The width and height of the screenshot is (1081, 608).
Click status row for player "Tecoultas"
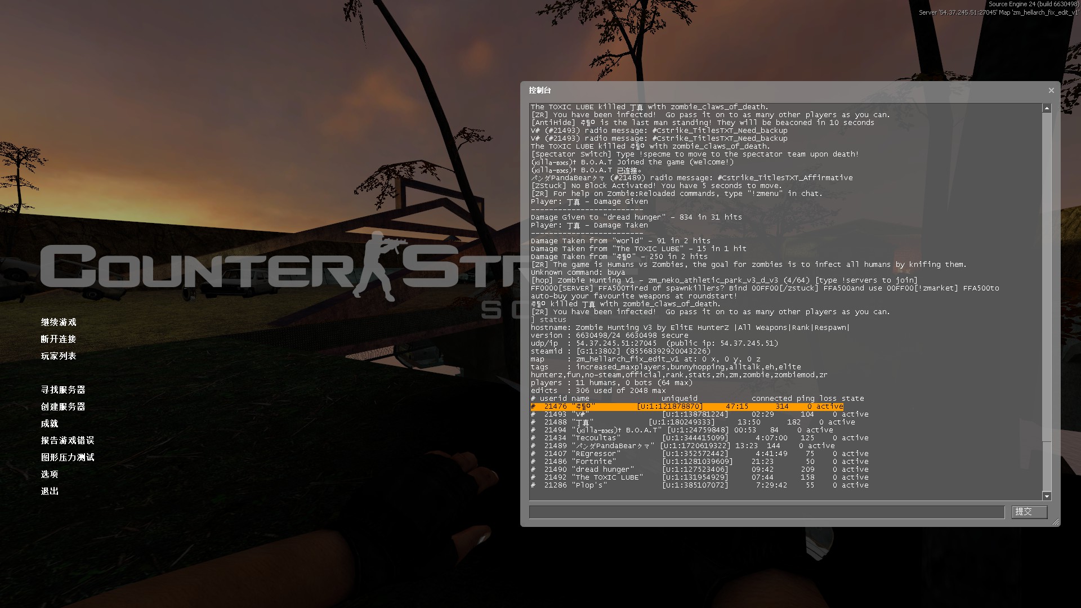(x=699, y=438)
